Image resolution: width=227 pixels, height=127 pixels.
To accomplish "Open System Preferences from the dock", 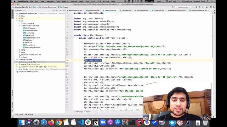I will [125, 122].
